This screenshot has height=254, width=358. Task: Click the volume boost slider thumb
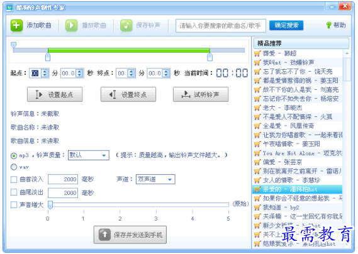50,205
